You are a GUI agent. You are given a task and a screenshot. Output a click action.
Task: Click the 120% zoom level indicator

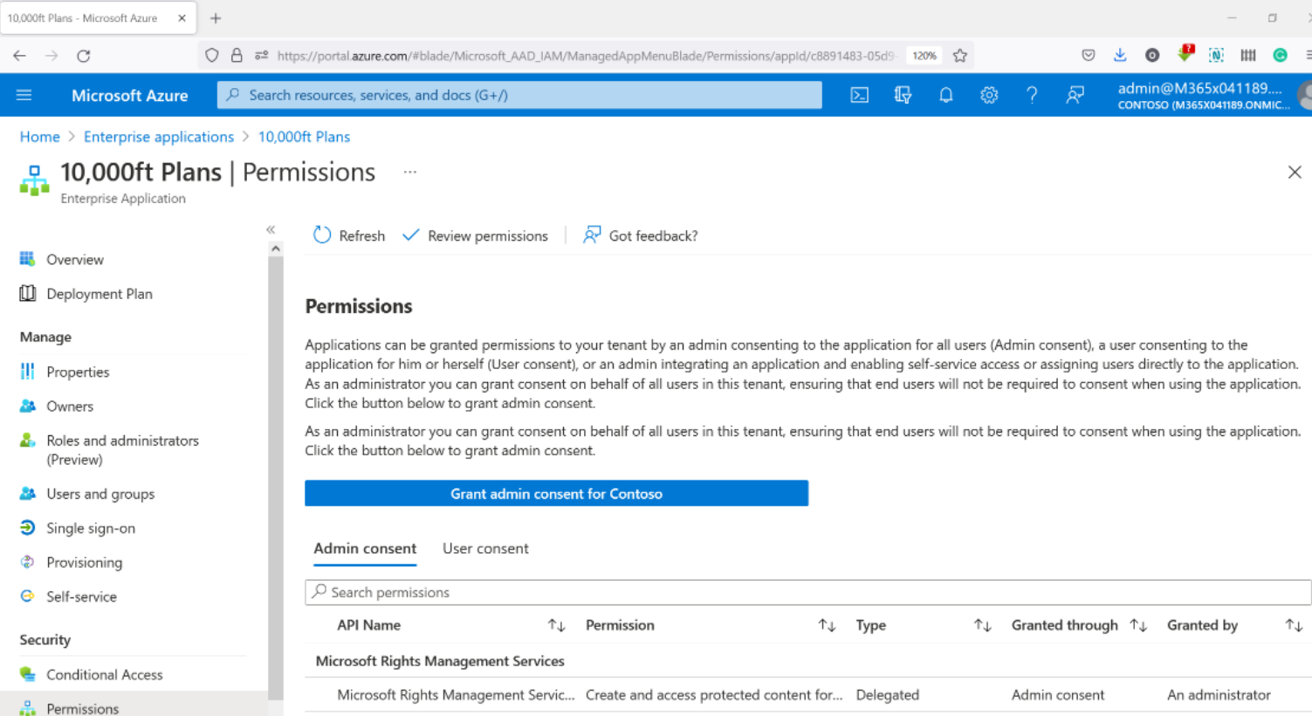(x=924, y=56)
